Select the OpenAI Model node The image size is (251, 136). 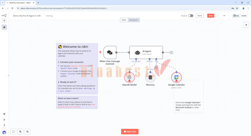[x=129, y=77]
